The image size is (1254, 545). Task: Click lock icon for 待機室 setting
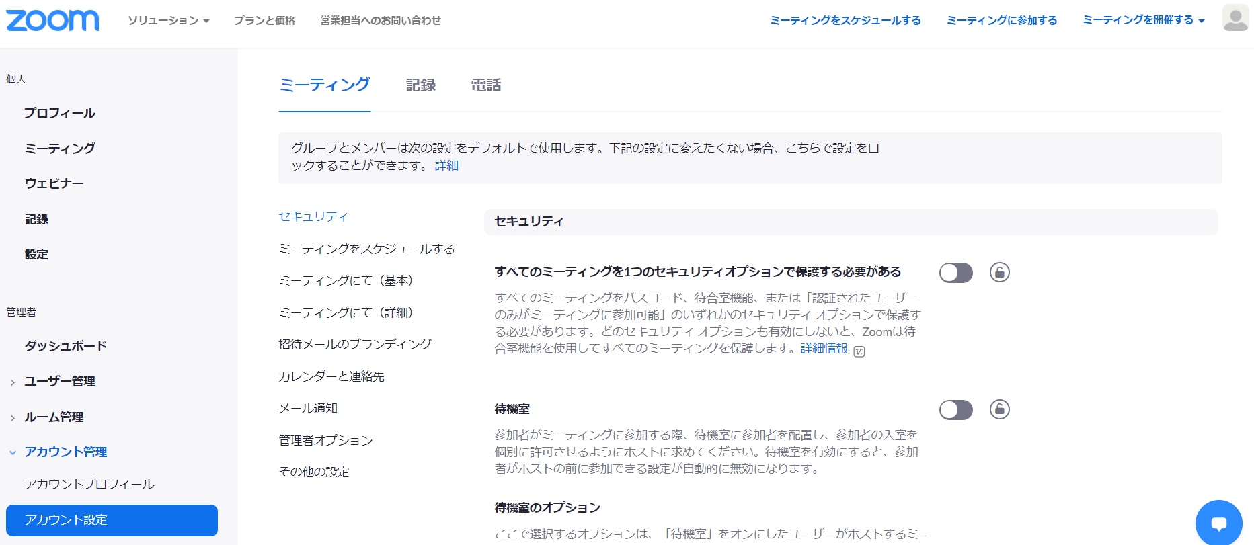coord(1000,409)
